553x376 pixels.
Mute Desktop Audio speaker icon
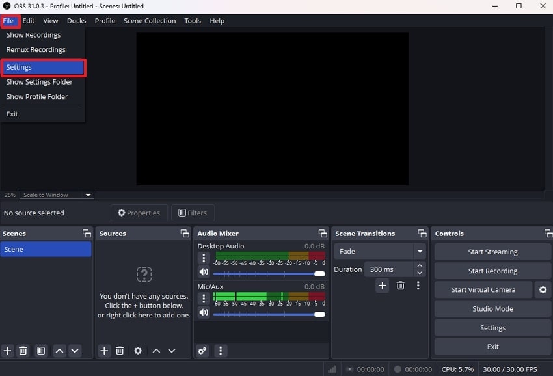coord(204,272)
